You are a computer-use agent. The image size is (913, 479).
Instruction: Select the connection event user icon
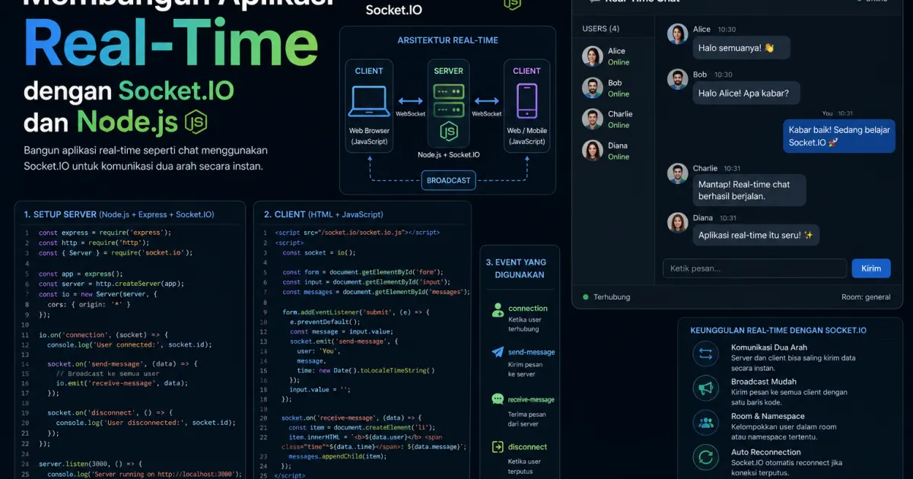[x=498, y=310]
